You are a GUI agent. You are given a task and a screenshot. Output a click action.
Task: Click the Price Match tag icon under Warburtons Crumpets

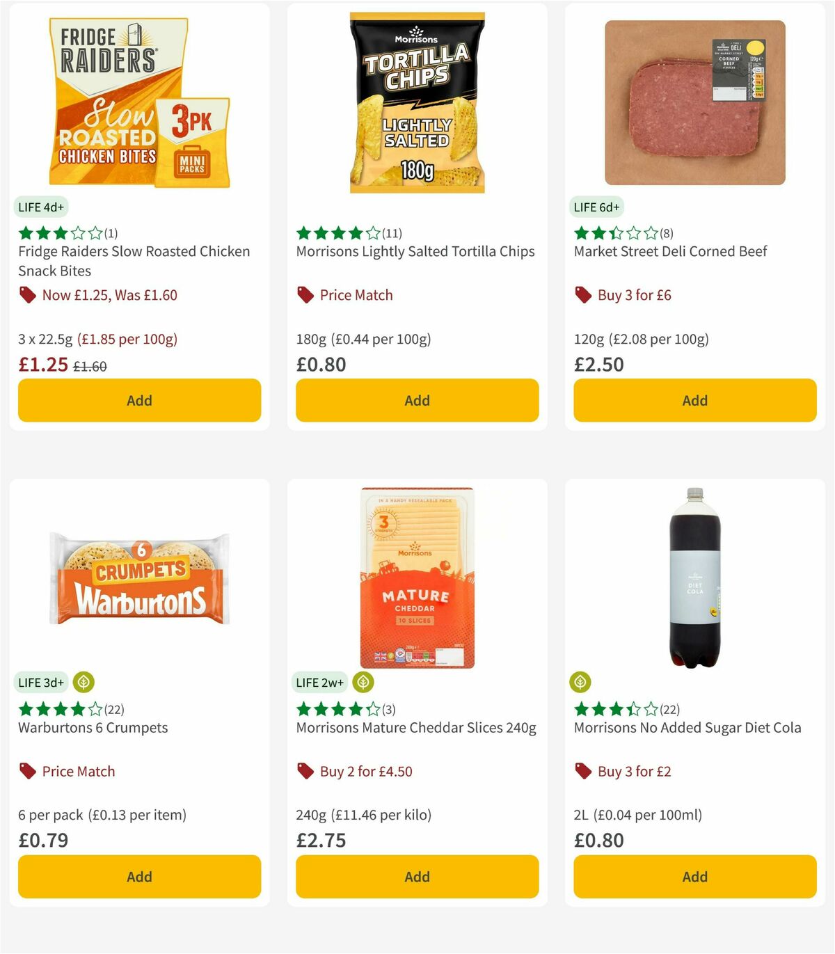pos(28,771)
